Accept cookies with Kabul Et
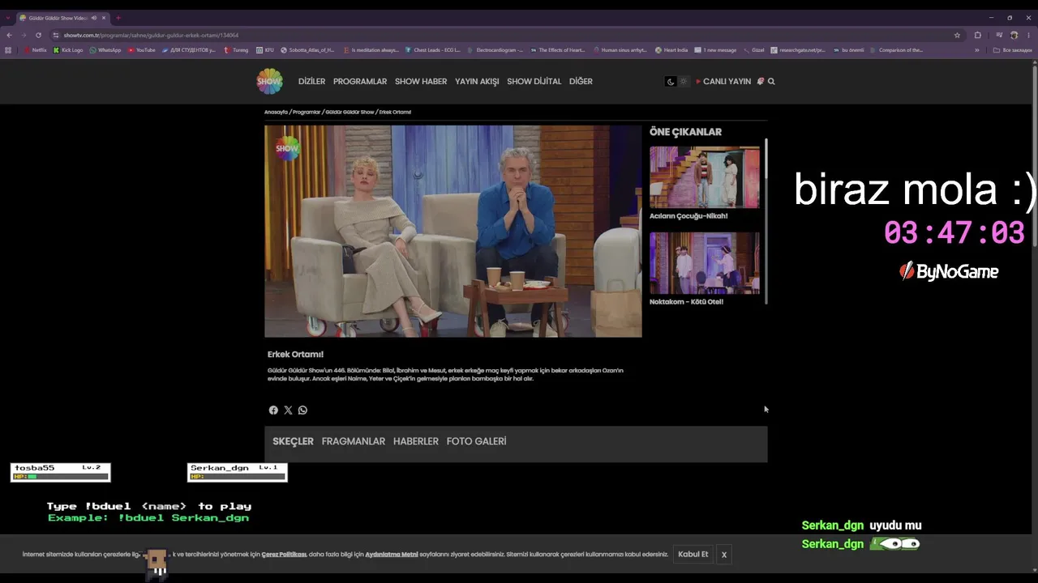Image resolution: width=1038 pixels, height=583 pixels. (x=693, y=555)
